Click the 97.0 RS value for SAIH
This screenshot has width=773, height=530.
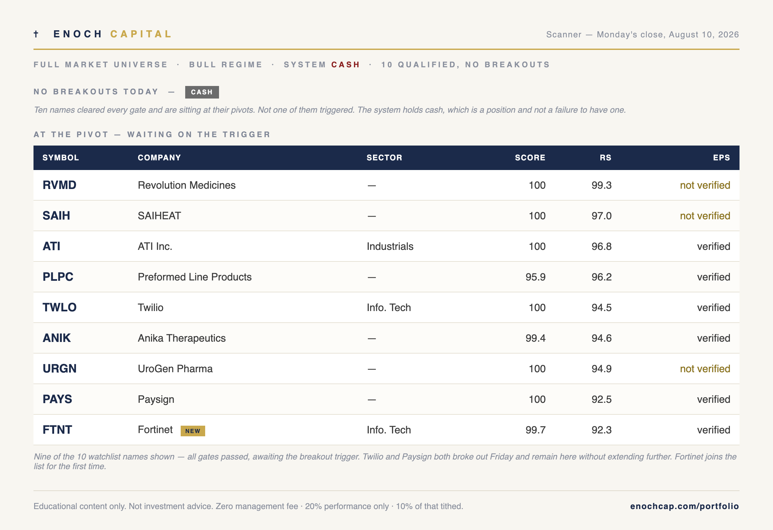pos(601,216)
